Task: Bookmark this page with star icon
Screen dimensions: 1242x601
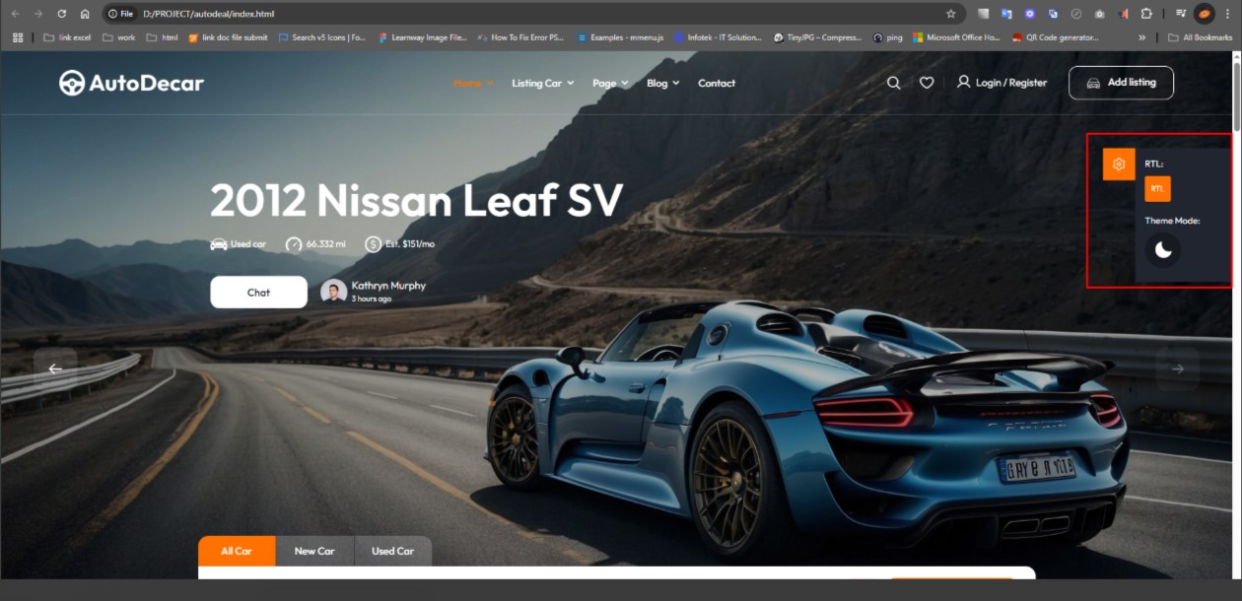Action: pyautogui.click(x=950, y=14)
